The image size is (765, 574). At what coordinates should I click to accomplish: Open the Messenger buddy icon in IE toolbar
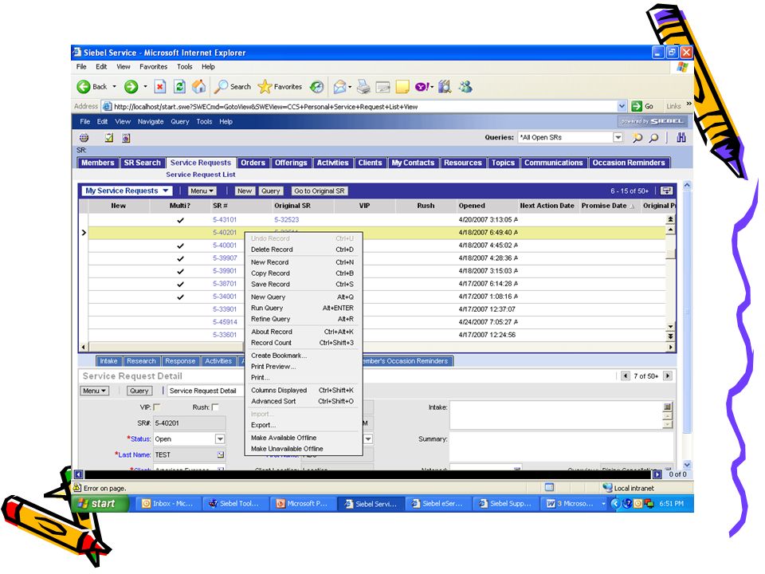click(465, 87)
